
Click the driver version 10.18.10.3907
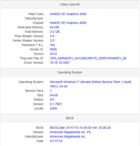pos(60,63)
